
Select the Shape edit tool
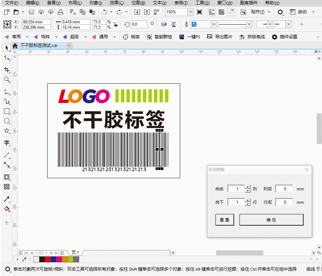point(7,58)
